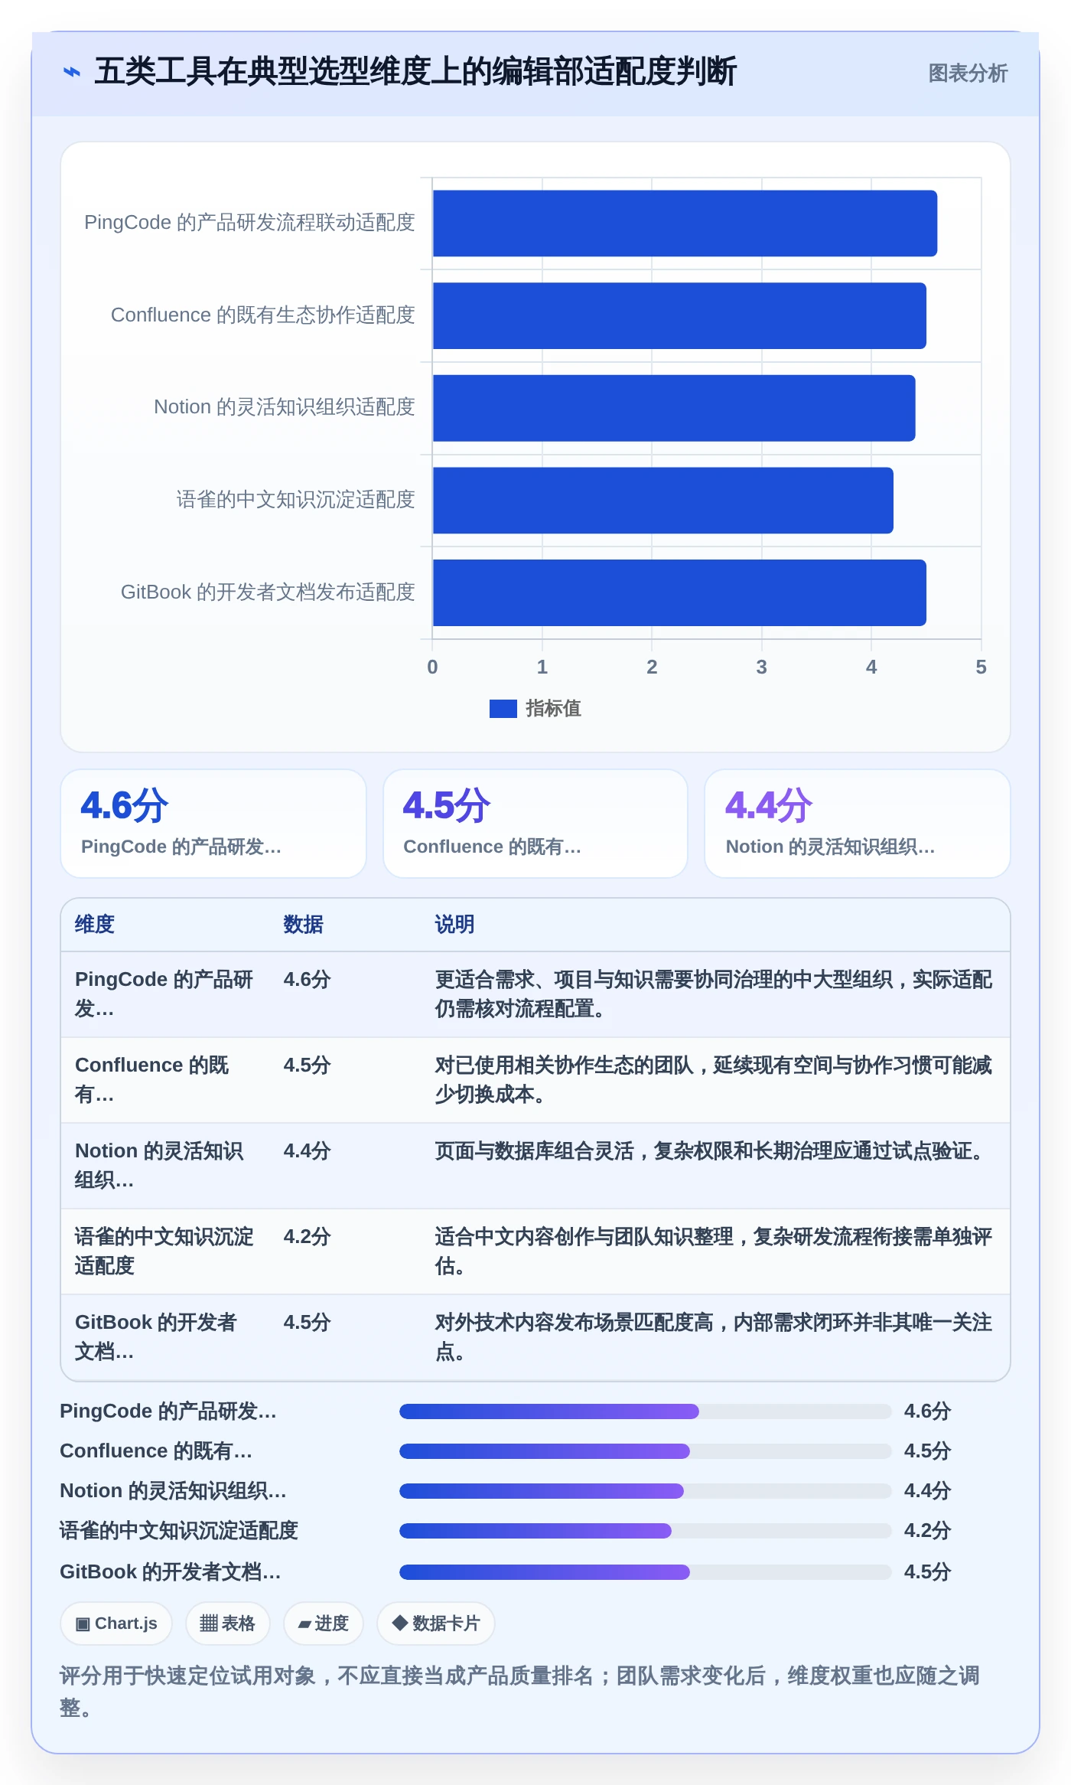This screenshot has width=1071, height=1785.
Task: Click the 说明 column header
Action: 455,925
